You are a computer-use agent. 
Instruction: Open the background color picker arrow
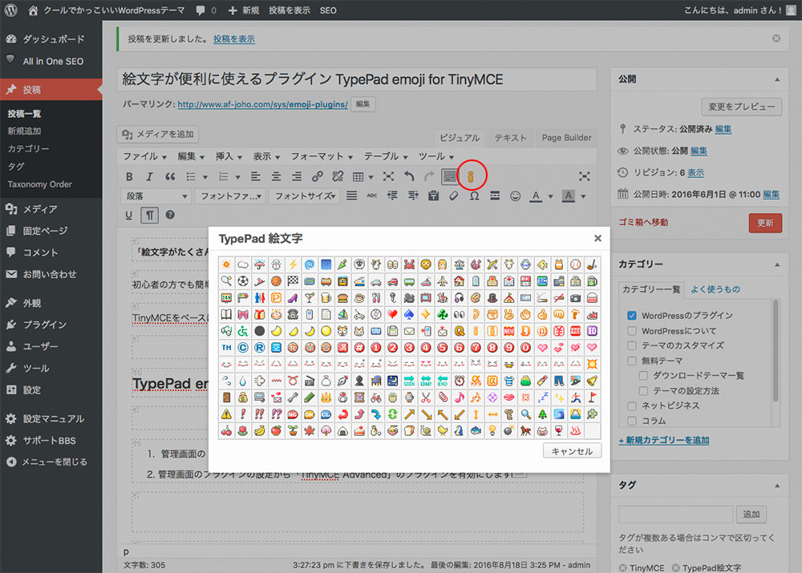click(x=583, y=196)
